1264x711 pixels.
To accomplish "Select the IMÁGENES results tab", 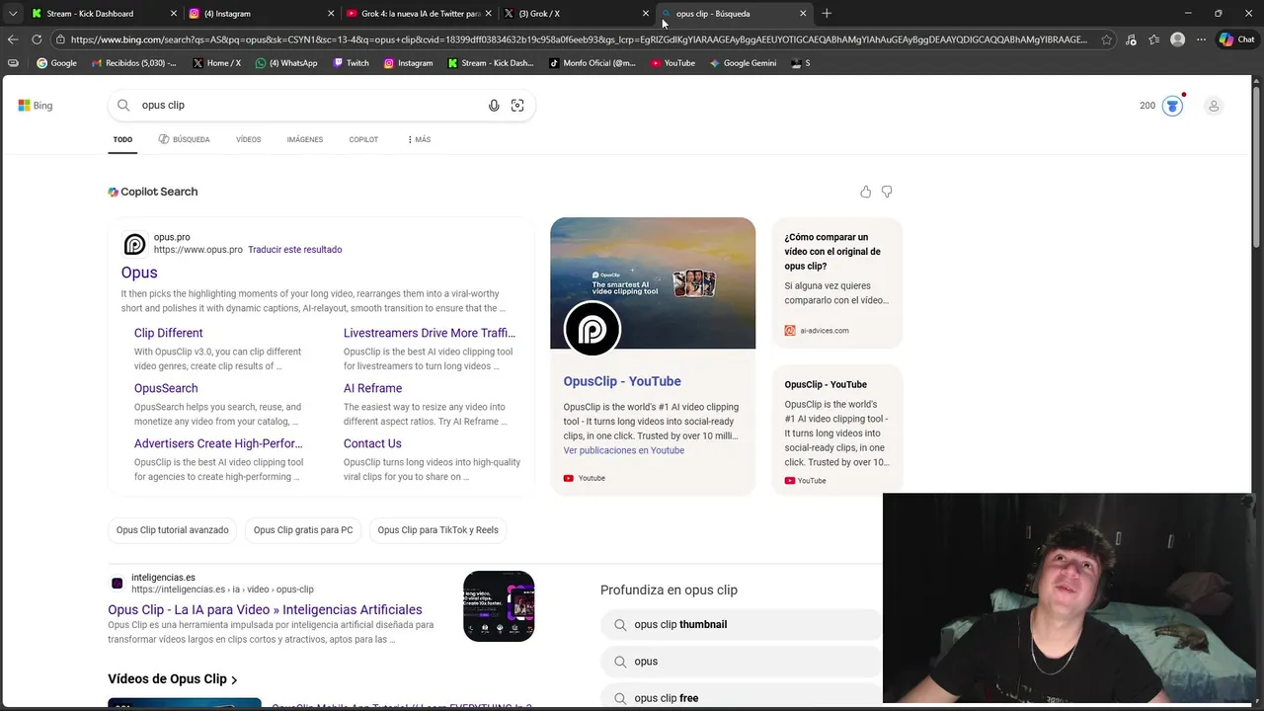I will coord(305,139).
